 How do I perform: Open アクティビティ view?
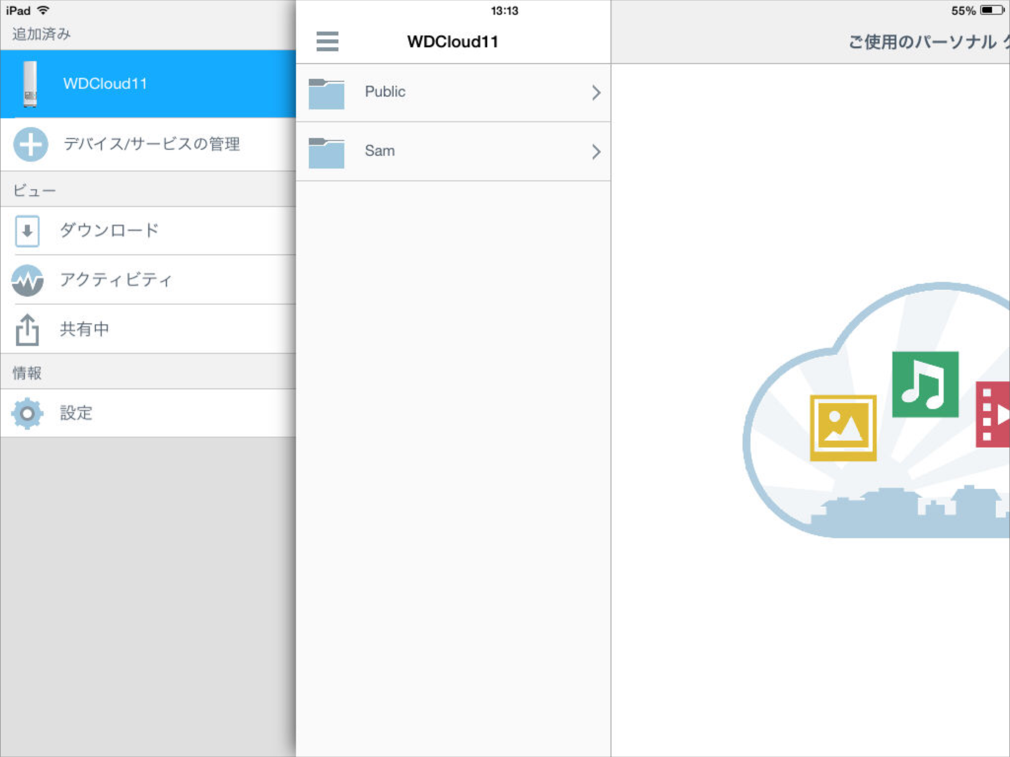point(116,279)
